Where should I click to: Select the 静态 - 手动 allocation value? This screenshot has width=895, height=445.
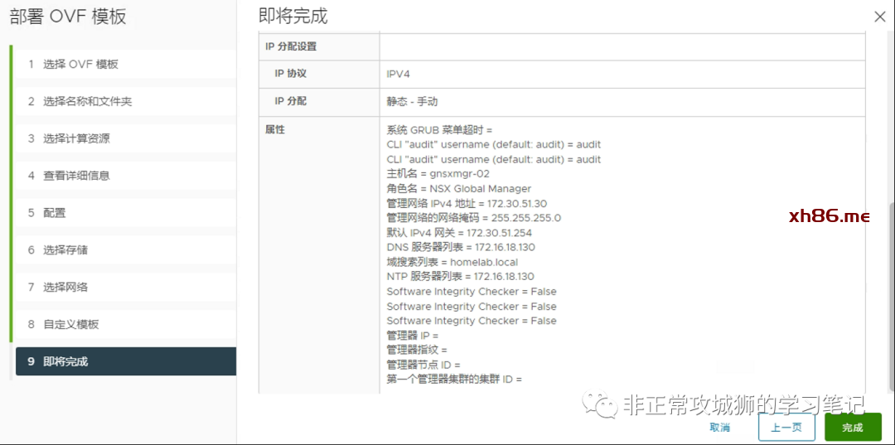[412, 102]
